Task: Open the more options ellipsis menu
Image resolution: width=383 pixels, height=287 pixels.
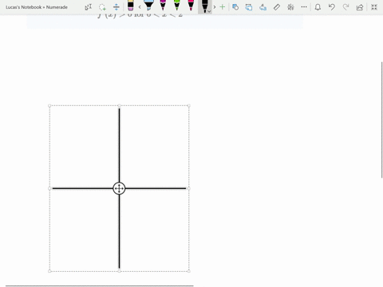Action: click(304, 7)
